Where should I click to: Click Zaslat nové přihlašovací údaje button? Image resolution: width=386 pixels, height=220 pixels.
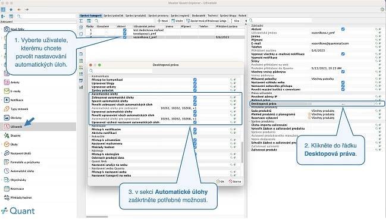tap(206, 21)
